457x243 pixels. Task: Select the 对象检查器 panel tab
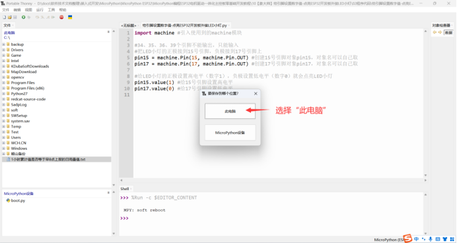point(441,25)
